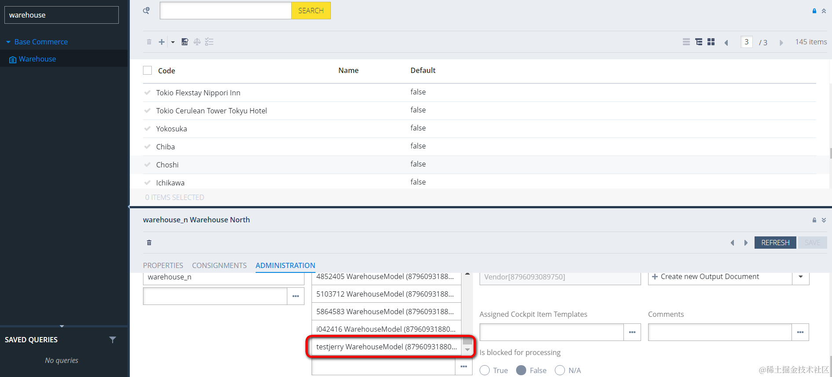This screenshot has width=832, height=377.
Task: Collapse the search panel with double chevron
Action: (824, 11)
